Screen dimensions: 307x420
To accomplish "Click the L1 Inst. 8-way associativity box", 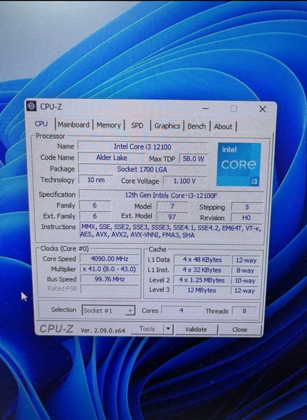I will tap(246, 271).
